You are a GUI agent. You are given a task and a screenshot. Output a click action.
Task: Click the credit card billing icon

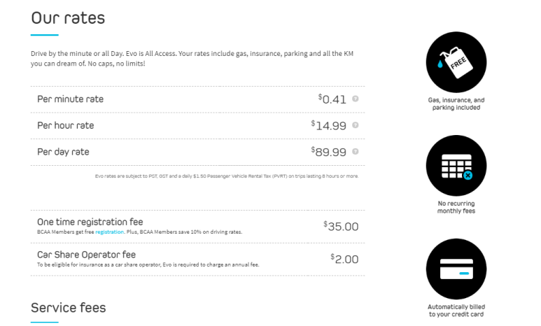pyautogui.click(x=456, y=269)
